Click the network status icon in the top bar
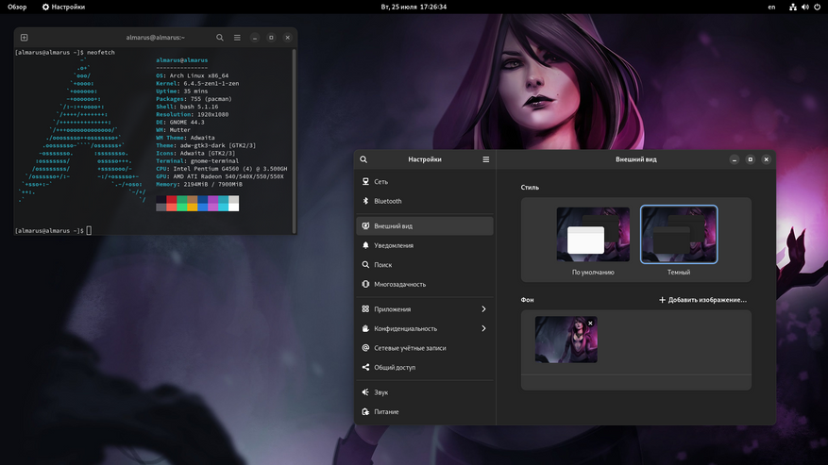The image size is (828, 465). point(793,7)
